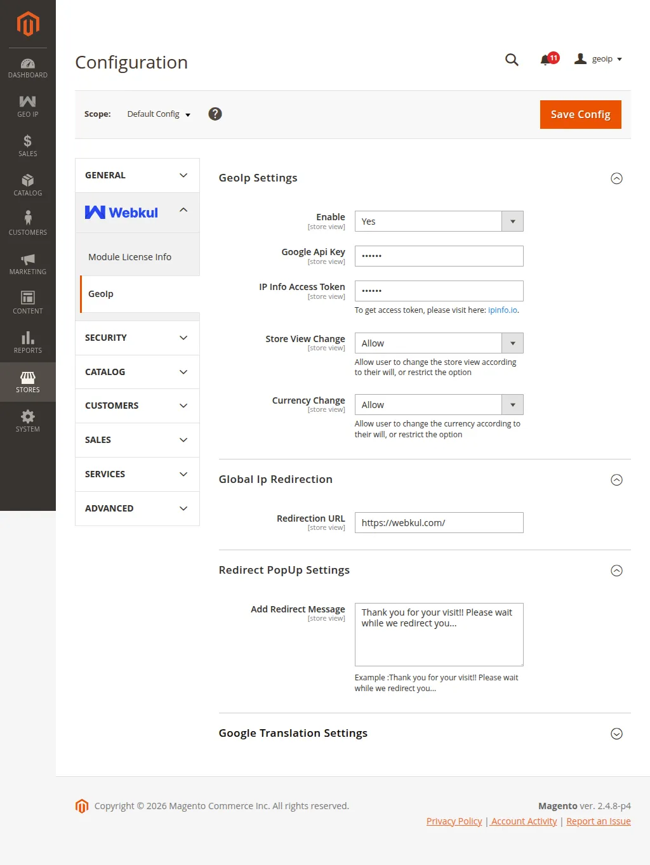Open the Default Config scope switcher
The width and height of the screenshot is (650, 865).
159,114
